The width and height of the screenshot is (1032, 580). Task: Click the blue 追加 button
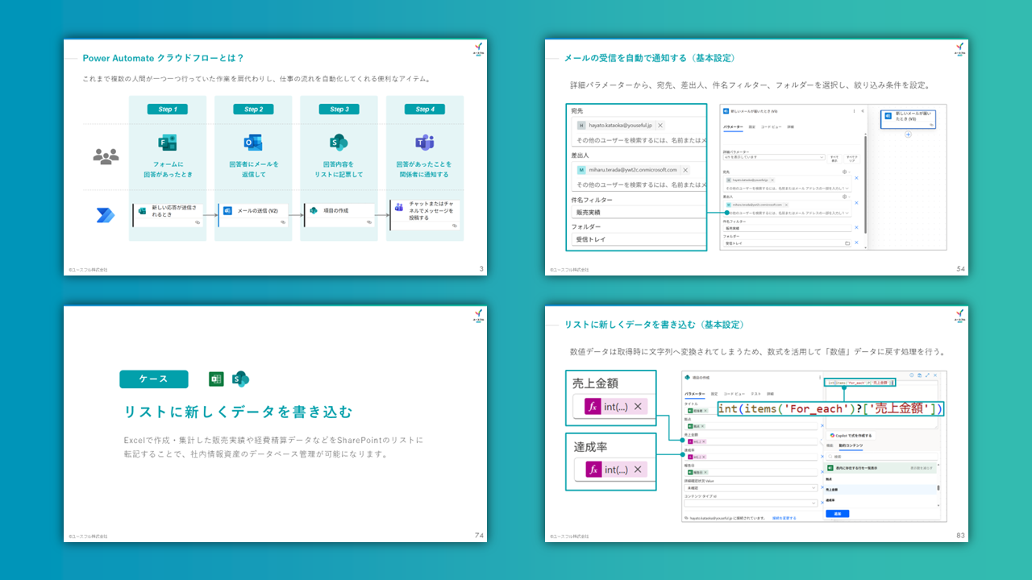(x=837, y=513)
